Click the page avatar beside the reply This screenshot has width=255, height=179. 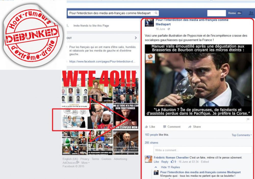click(x=156, y=172)
